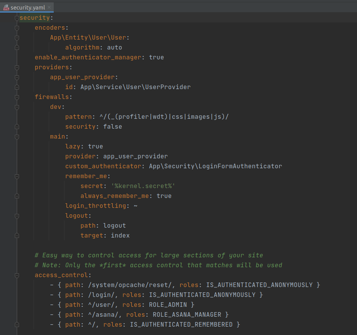Image resolution: width=357 pixels, height=335 pixels.
Task: Click 'App\Service\User\UserProvider' value
Action: click(x=136, y=87)
